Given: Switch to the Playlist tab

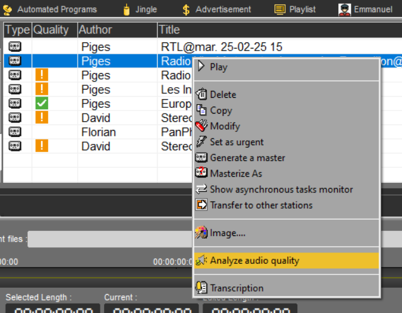Looking at the screenshot, I should coord(295,9).
